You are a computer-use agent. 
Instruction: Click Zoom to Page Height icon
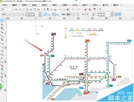pos(39,9)
